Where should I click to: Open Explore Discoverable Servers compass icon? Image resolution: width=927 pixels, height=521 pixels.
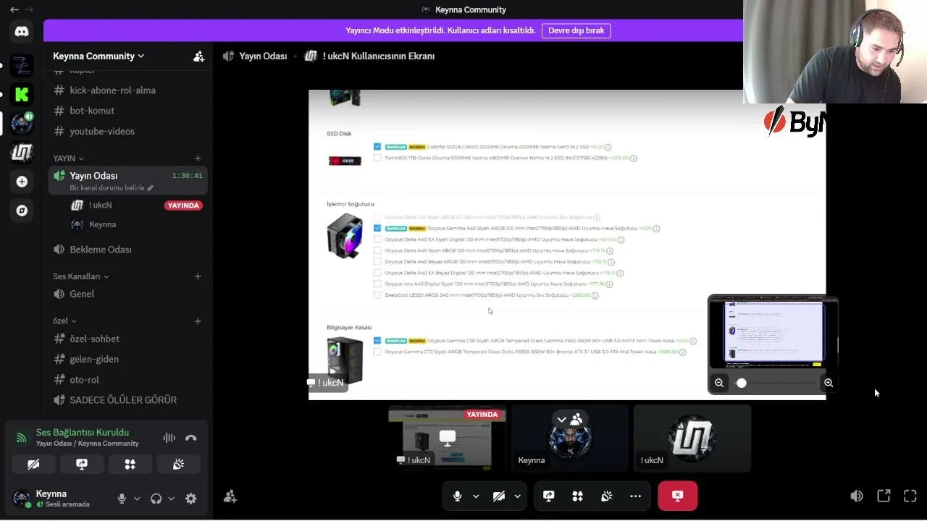click(22, 211)
